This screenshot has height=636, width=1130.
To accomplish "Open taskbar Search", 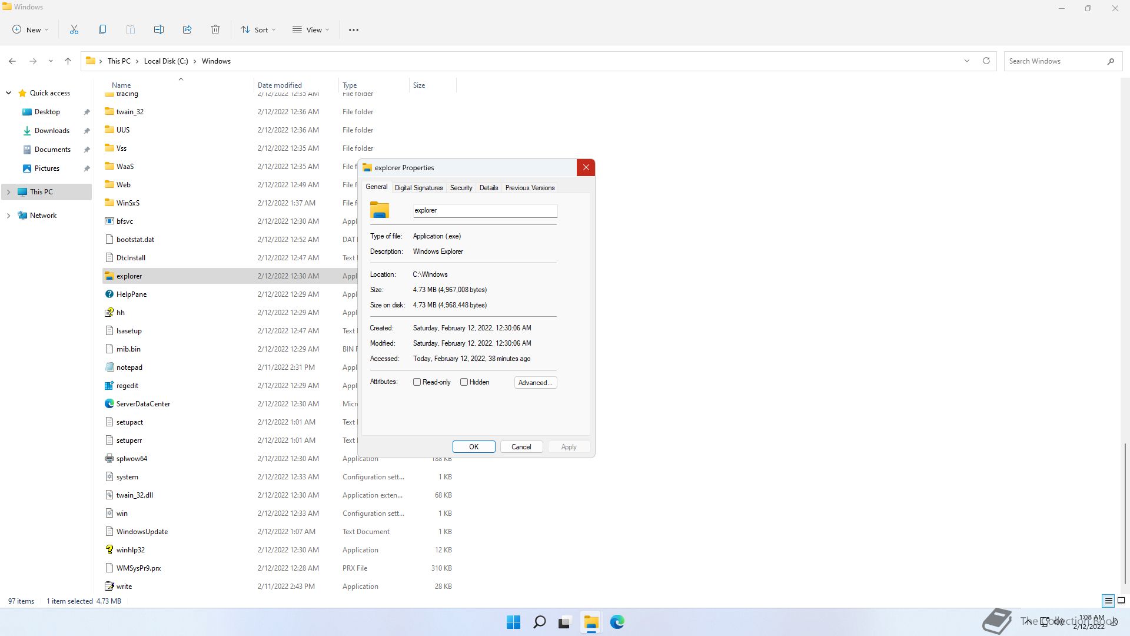I will [539, 622].
